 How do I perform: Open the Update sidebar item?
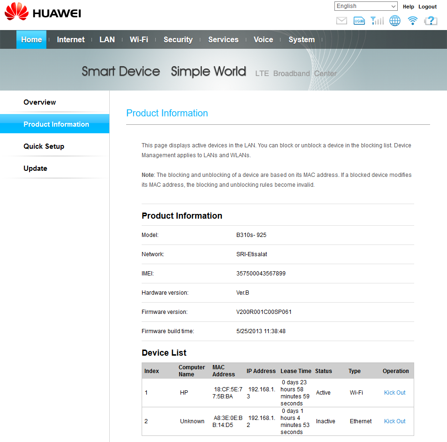click(35, 168)
